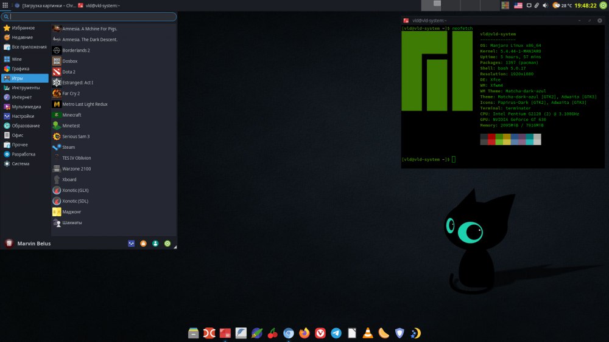The height and width of the screenshot is (342, 609).
Task: Open file manager in the dock
Action: click(194, 333)
